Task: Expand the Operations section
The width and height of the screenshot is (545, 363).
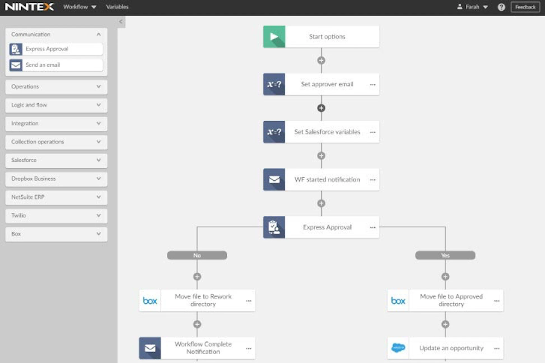Action: click(x=98, y=87)
